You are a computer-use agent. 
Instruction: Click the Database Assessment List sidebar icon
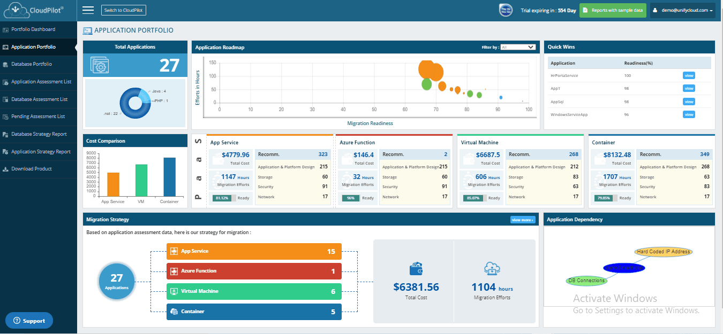pos(5,99)
